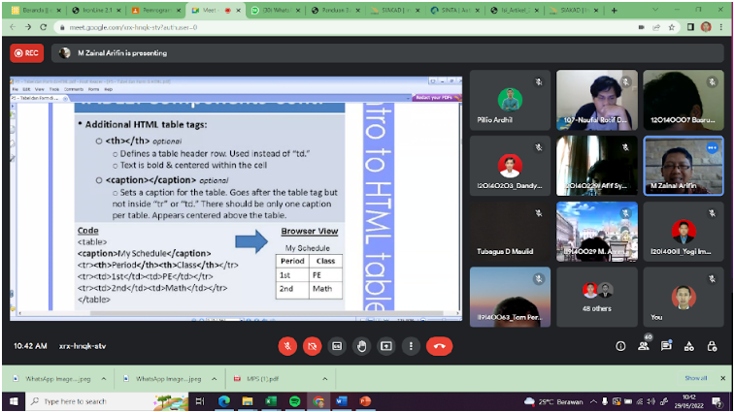Leave the call with red hang-up button
The width and height of the screenshot is (734, 412).
click(x=440, y=345)
